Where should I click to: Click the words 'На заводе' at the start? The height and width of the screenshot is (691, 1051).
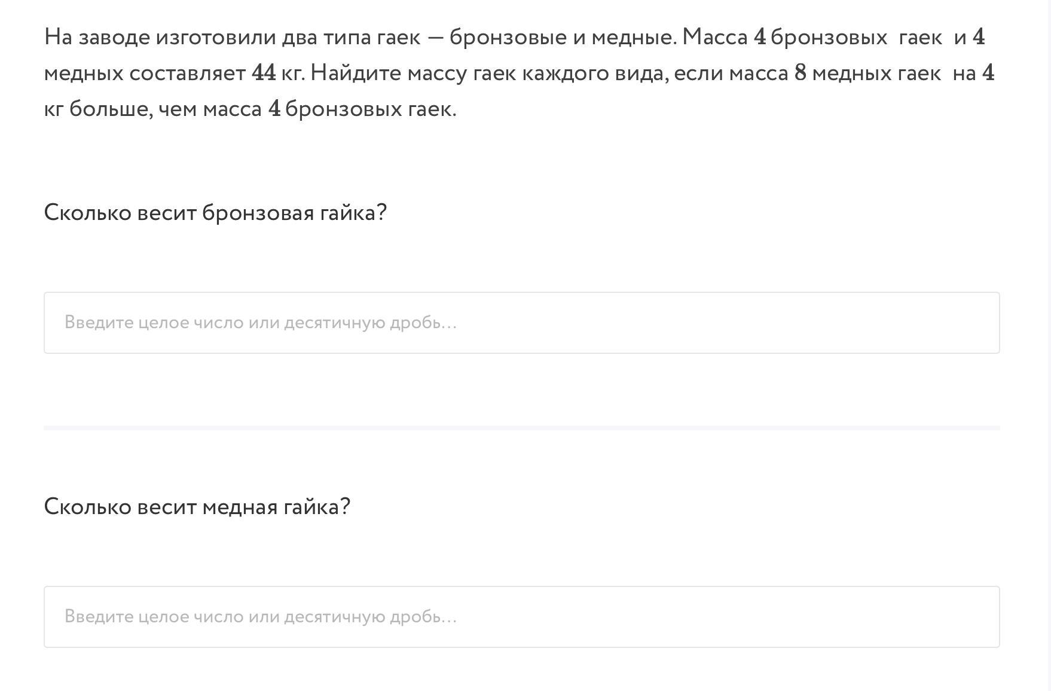[97, 37]
